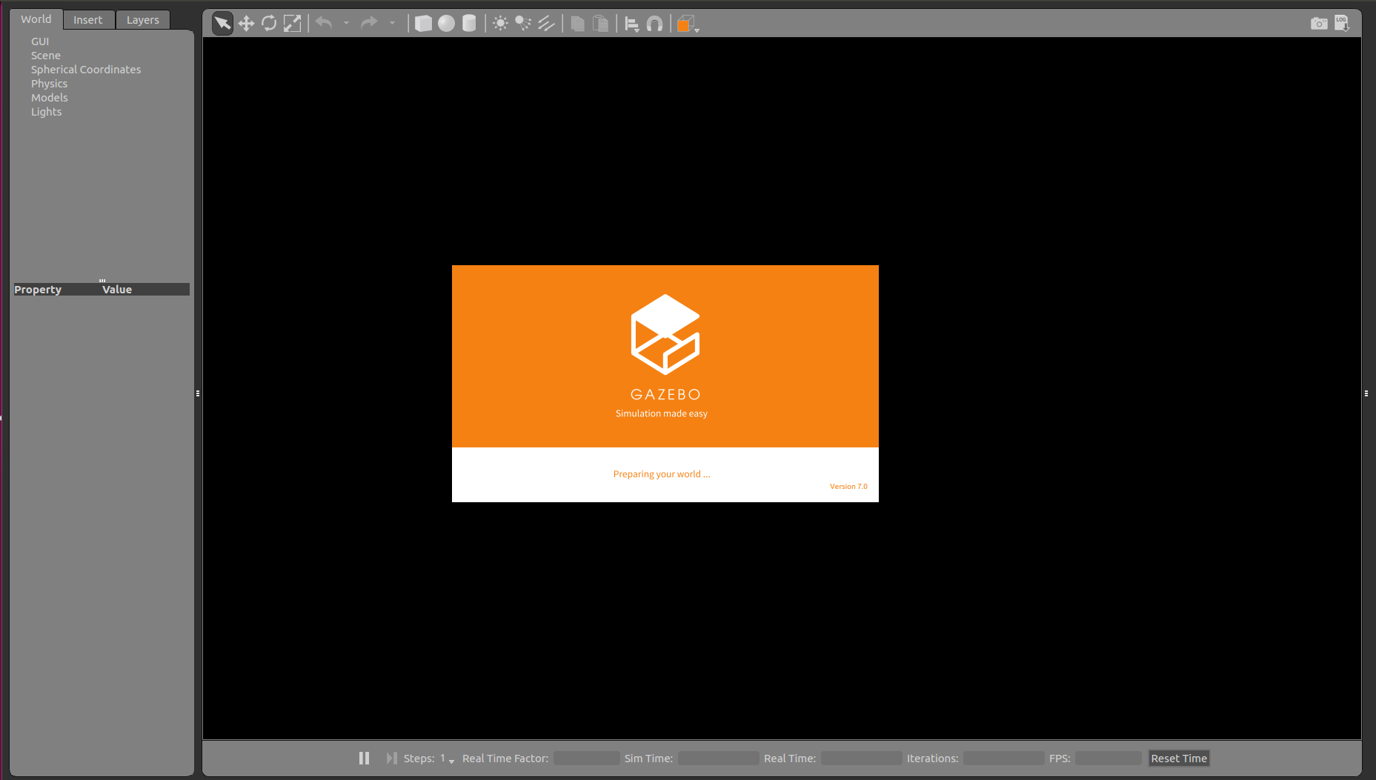The image size is (1376, 780).
Task: Click the undo arrow icon
Action: [324, 23]
